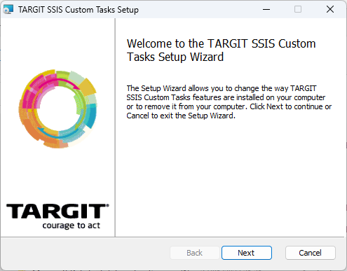Click the Cancel button

click(311, 253)
